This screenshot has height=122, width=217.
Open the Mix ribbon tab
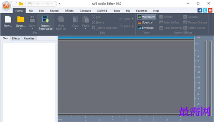point(128,11)
